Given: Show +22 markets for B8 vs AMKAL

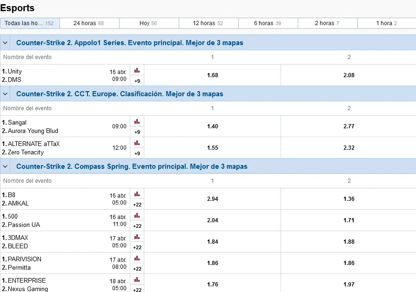Looking at the screenshot, I should 137,205.
